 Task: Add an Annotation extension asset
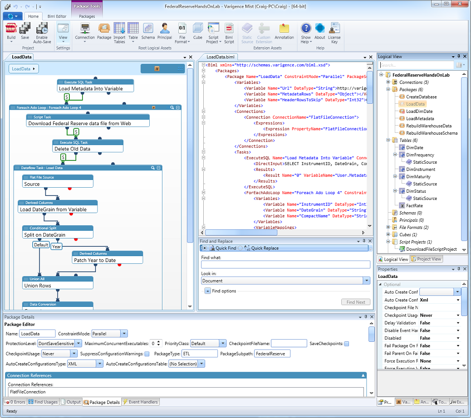pyautogui.click(x=284, y=31)
